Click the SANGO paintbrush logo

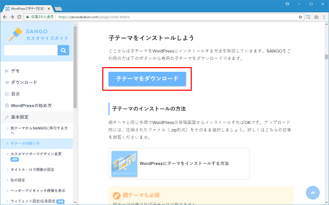(15, 34)
